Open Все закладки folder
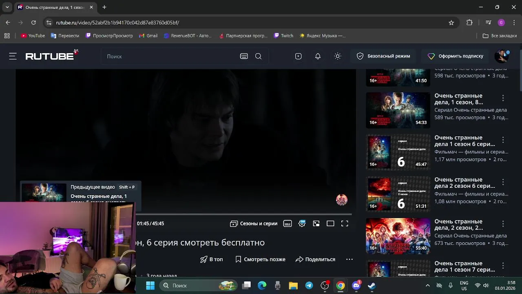This screenshot has width=522, height=294. [500, 36]
